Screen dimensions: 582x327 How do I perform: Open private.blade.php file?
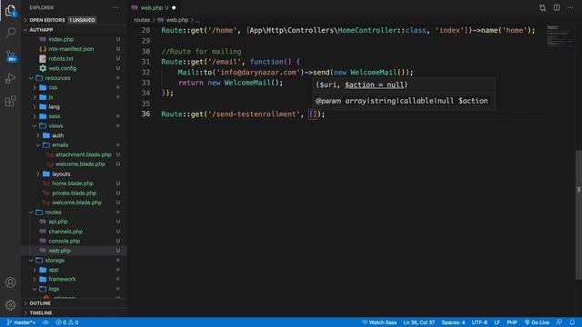point(75,193)
